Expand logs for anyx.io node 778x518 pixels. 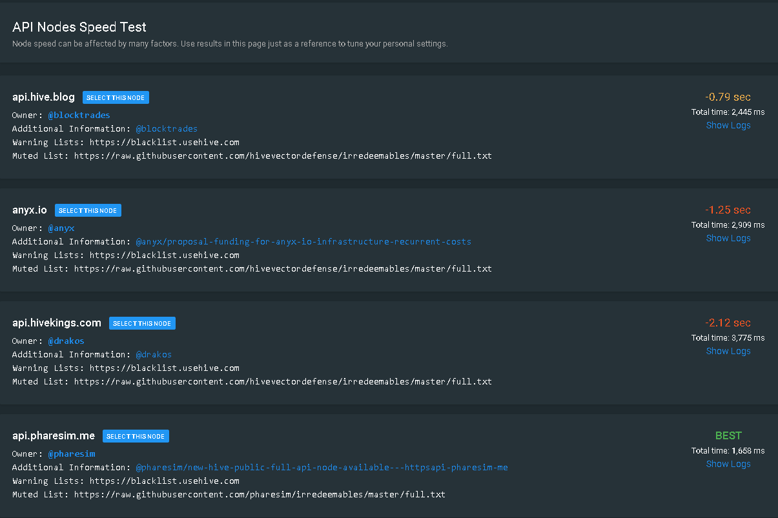(x=728, y=238)
